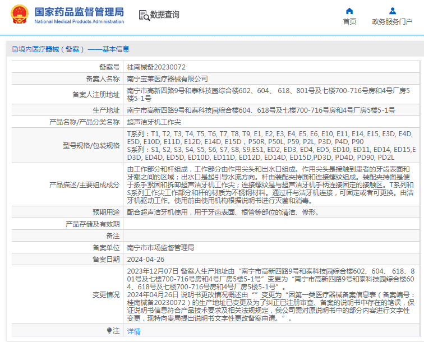Click the 备案日期 row label
This screenshot has height=342, width=424.
coord(106,260)
